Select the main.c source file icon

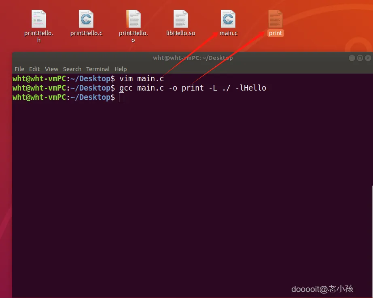pos(228,19)
